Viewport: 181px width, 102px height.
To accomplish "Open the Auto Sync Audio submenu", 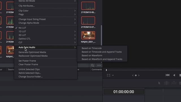I will click(46, 47).
